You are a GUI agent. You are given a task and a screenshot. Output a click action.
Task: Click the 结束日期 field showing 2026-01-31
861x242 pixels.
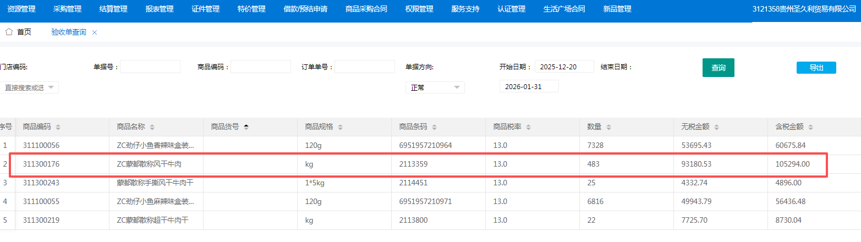[529, 86]
